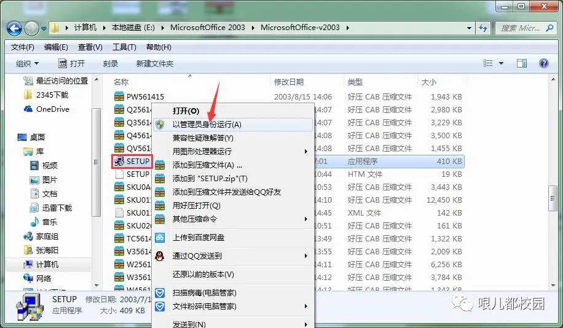
Task: Click the file list vertical scrollbar thumb
Action: 553,198
